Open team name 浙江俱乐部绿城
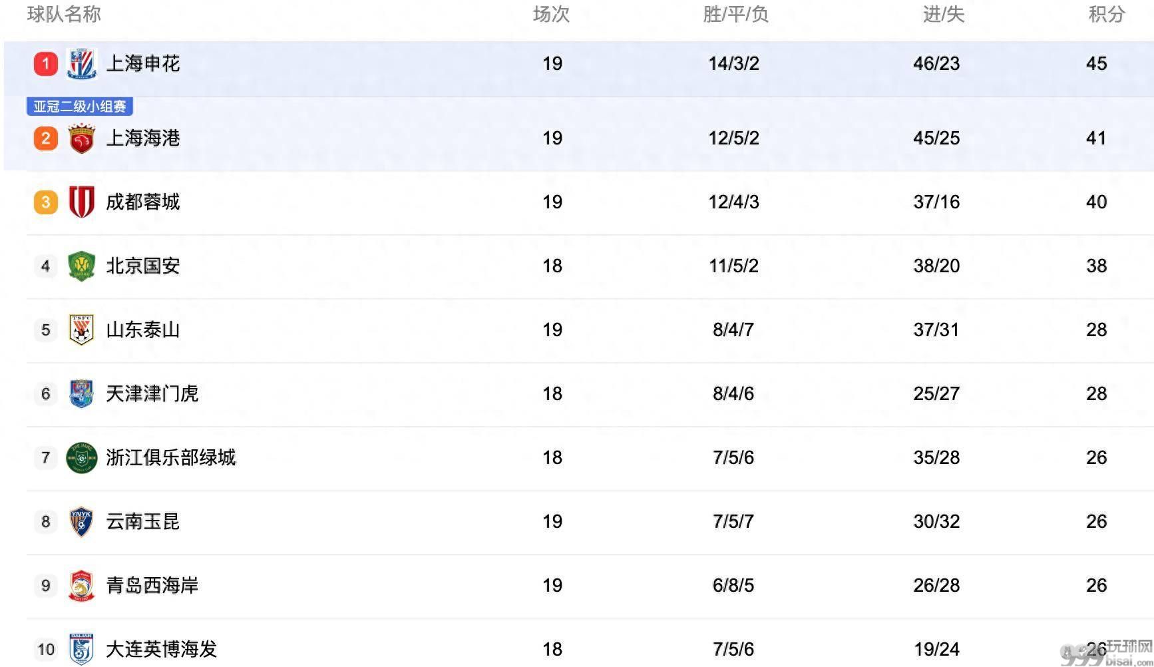Screen dimensions: 1154x667 (171, 458)
